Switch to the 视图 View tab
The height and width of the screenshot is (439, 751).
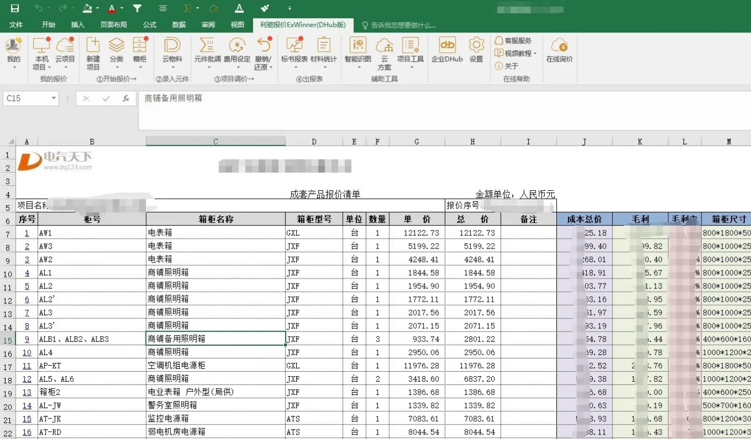(237, 25)
